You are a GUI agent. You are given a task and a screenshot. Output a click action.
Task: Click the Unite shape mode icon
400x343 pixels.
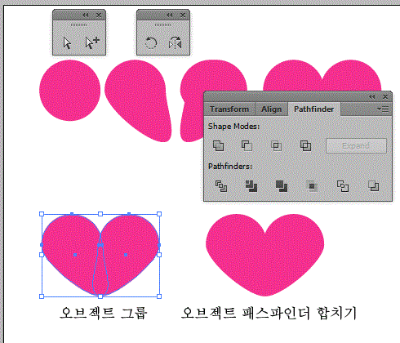(x=218, y=145)
